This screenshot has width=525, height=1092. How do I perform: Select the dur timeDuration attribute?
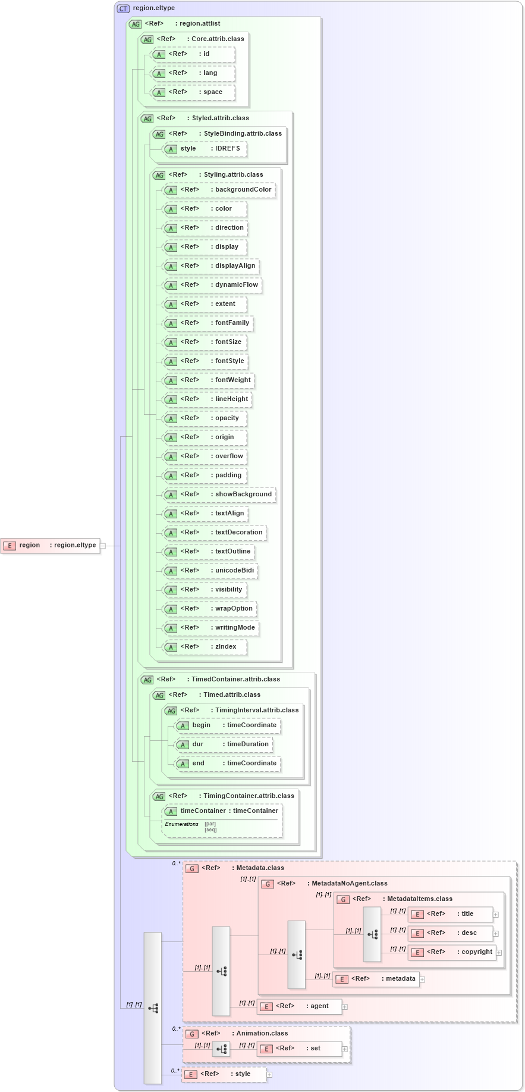pos(224,744)
